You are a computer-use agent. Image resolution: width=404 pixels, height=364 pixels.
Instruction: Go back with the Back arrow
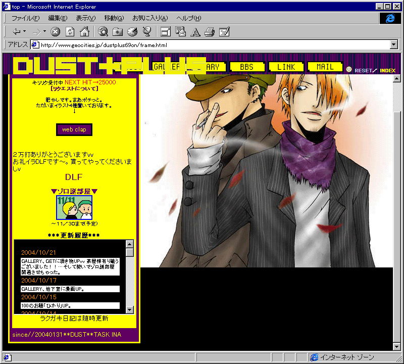(x=17, y=32)
